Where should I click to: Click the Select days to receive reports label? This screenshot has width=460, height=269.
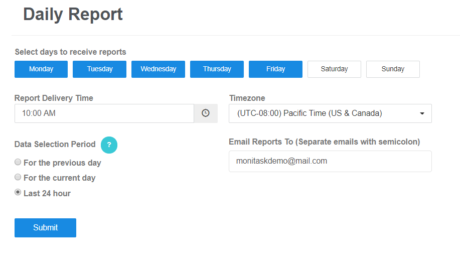click(70, 52)
